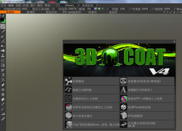Click the steady stroke value 15.000 field
This screenshot has height=131, width=182.
click(23, 9)
